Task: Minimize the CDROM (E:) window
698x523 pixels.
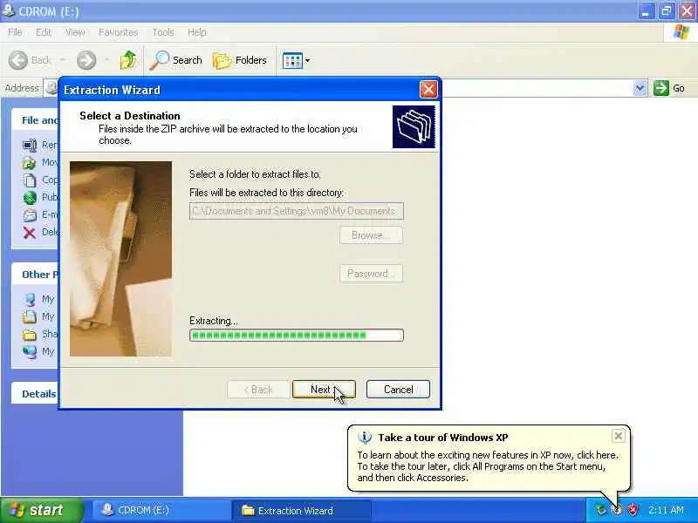Action: [646, 11]
